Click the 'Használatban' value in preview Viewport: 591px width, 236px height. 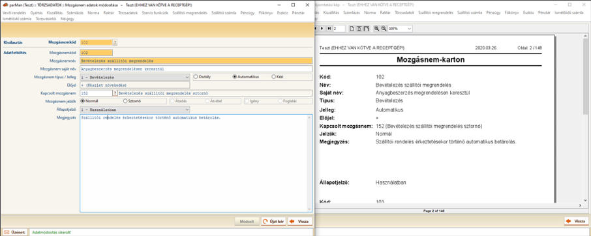391,183
